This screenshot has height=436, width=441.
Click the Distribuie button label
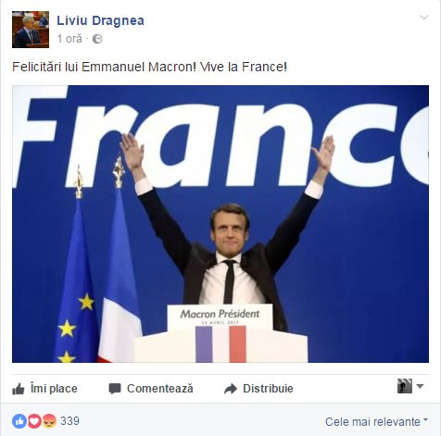point(268,389)
